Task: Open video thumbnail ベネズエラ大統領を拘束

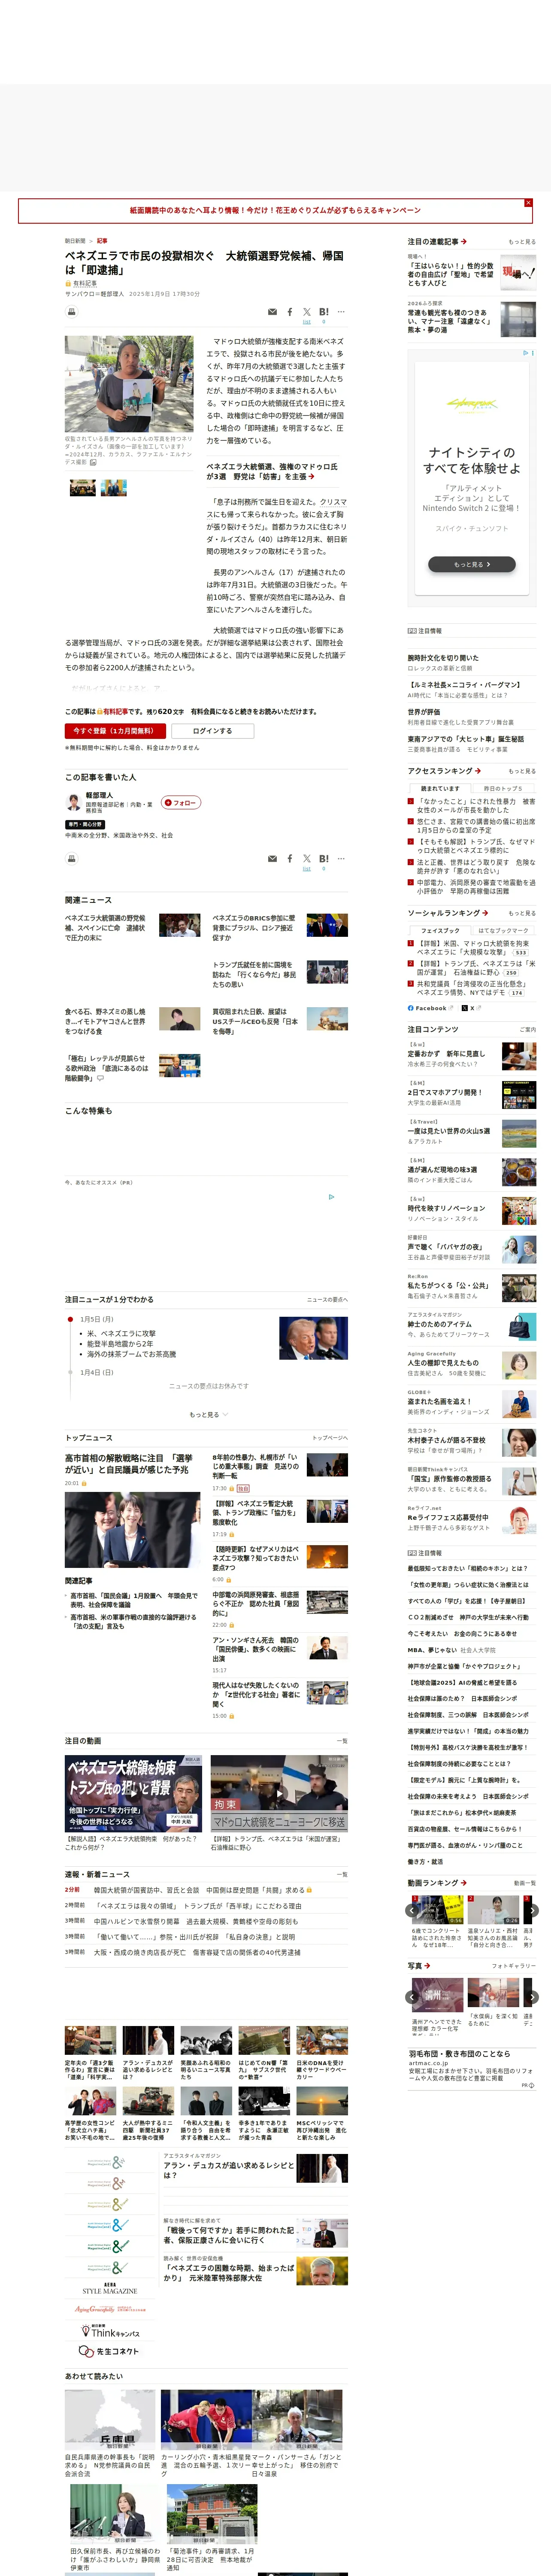Action: 134,1794
